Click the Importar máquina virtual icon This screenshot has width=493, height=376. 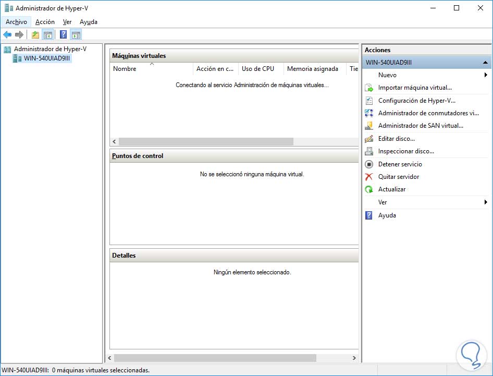pos(369,88)
